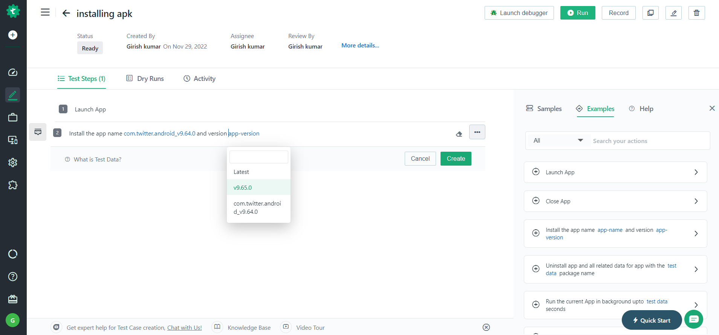Open the Knowledge Base link
This screenshot has width=719, height=335.
249,328
